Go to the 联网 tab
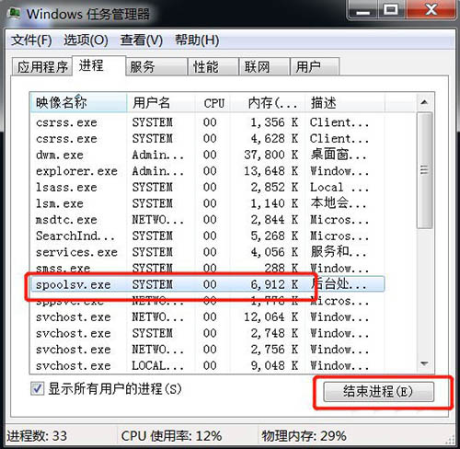Viewport: 460px width, 449px height. tap(264, 66)
